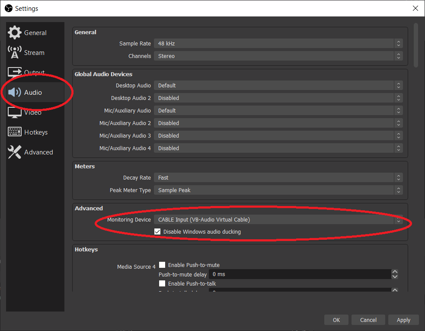Switch to the Stream tab label
The width and height of the screenshot is (425, 331).
point(34,53)
